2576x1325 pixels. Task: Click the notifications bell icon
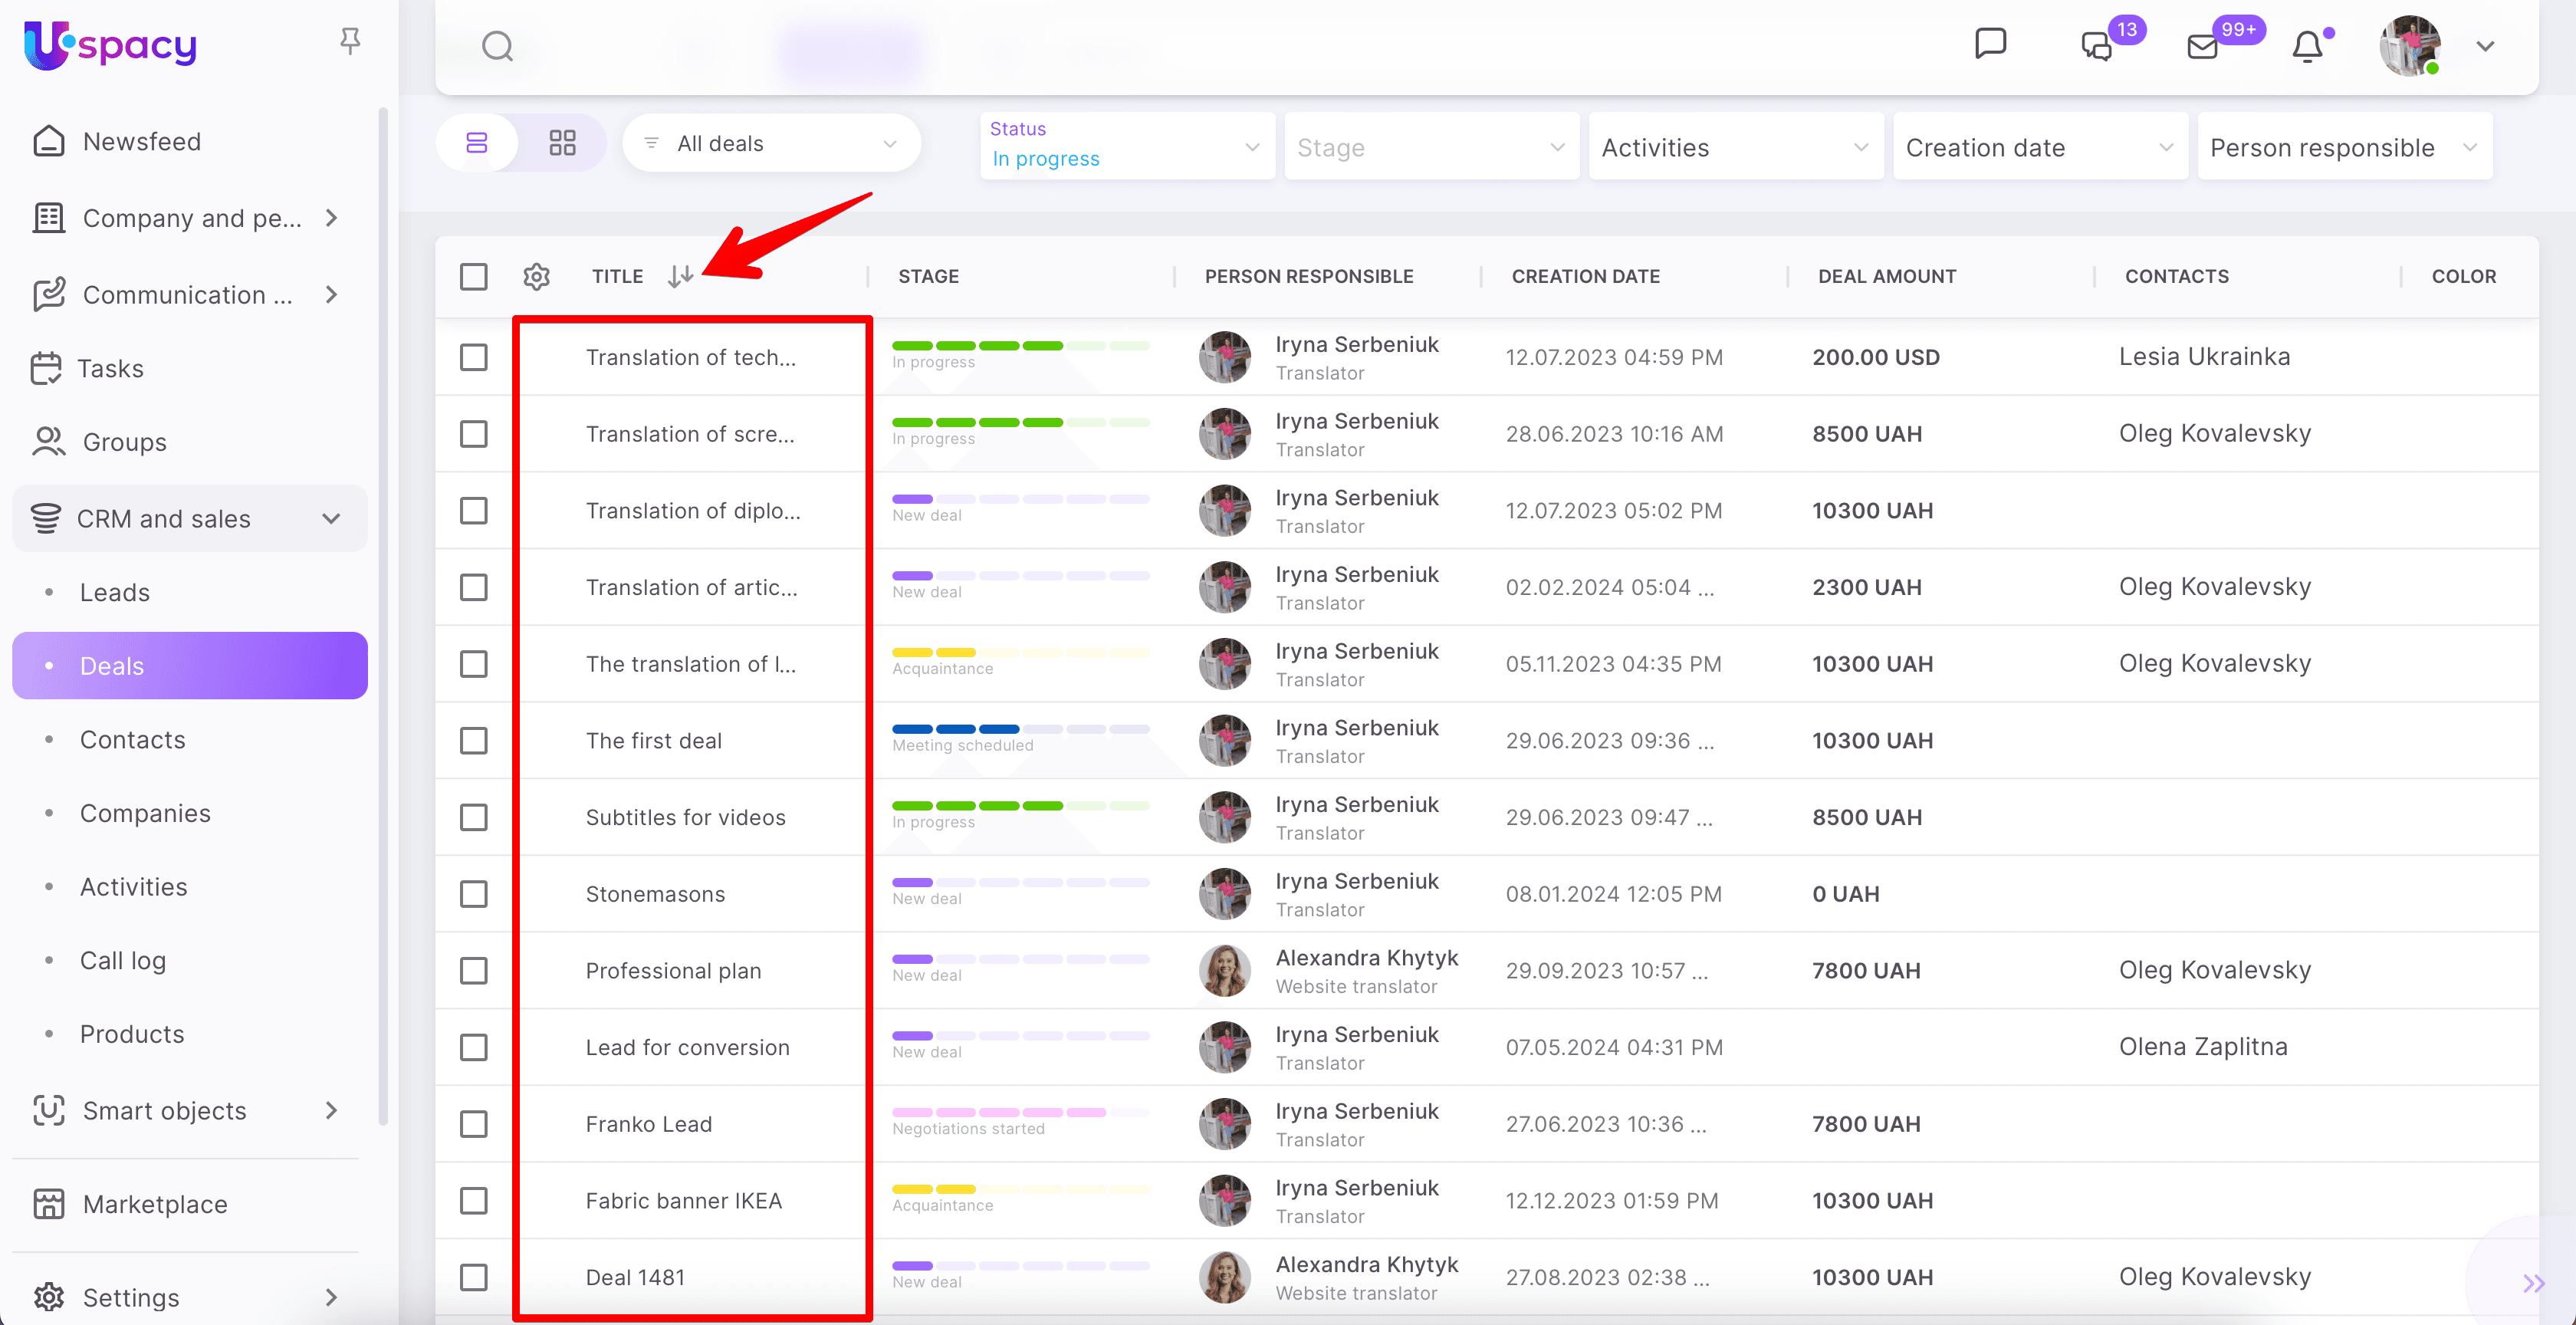2308,46
